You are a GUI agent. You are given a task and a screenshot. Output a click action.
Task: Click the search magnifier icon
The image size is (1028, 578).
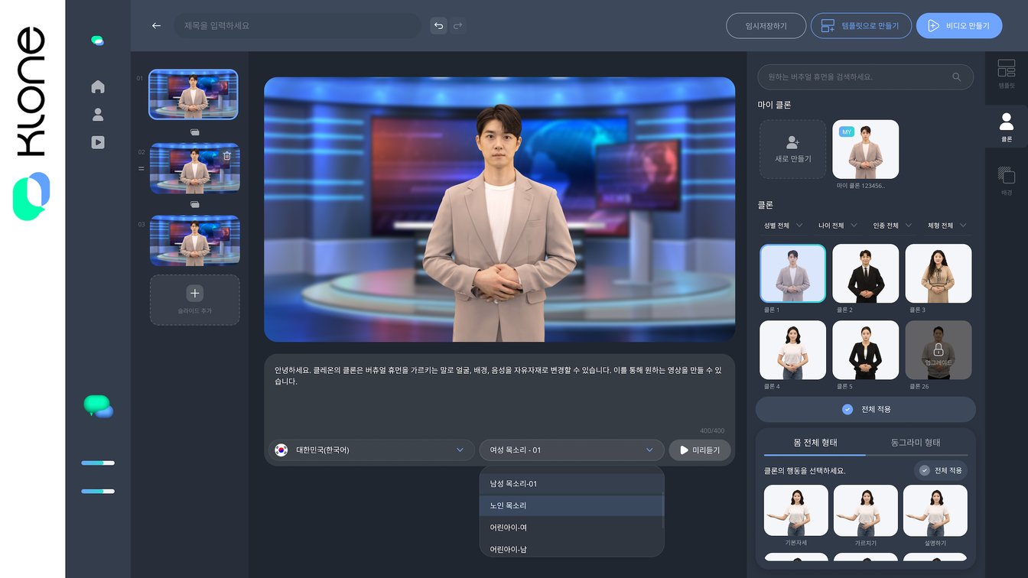tap(956, 77)
